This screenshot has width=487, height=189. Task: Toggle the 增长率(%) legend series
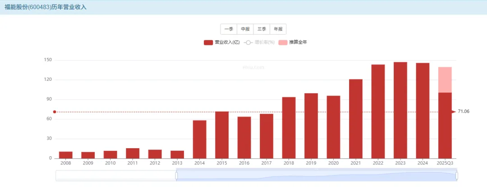(259, 42)
